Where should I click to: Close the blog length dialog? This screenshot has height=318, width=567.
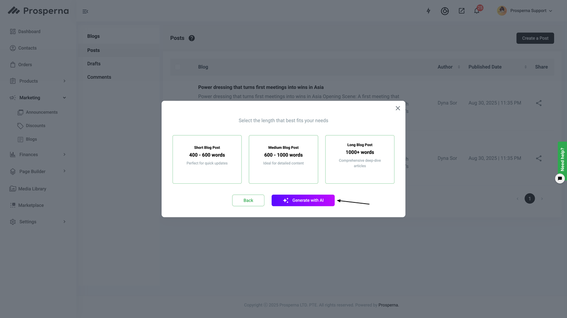pyautogui.click(x=398, y=108)
